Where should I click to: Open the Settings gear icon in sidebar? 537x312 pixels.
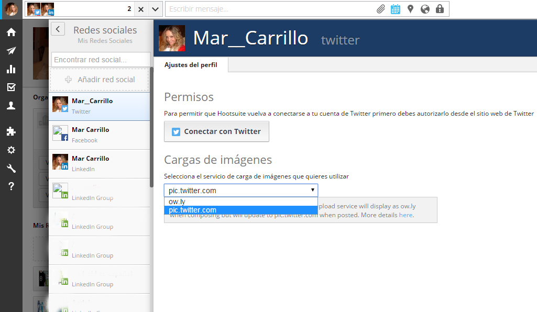11,150
